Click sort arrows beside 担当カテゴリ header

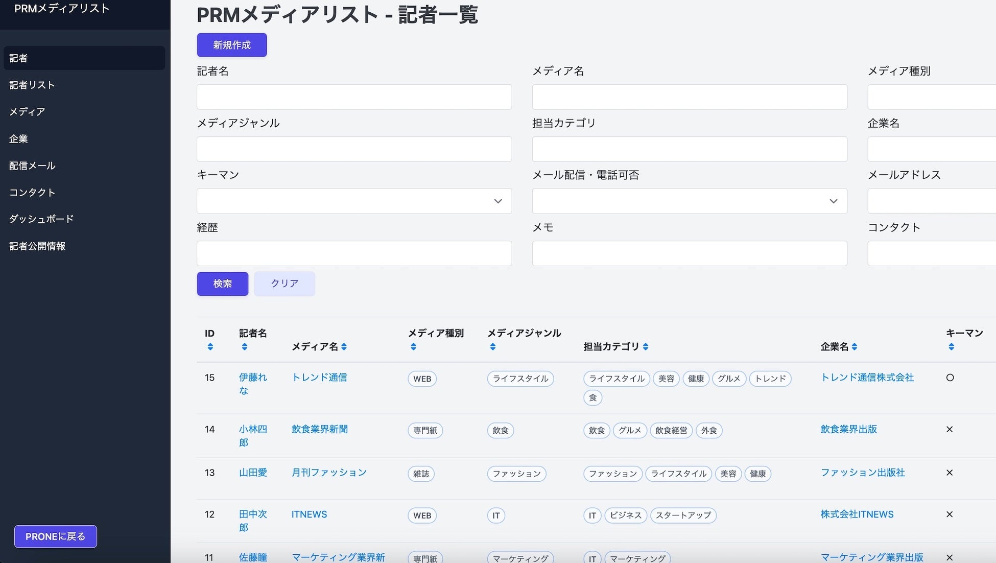click(x=646, y=347)
